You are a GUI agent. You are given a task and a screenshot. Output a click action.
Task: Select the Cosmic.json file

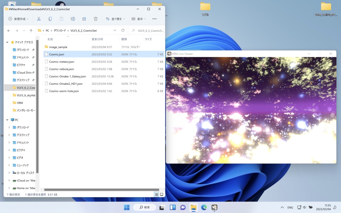(x=104, y=54)
